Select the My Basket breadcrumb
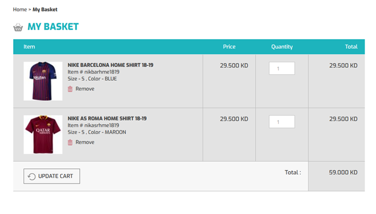Viewport: 376px width, 214px height. (45, 9)
